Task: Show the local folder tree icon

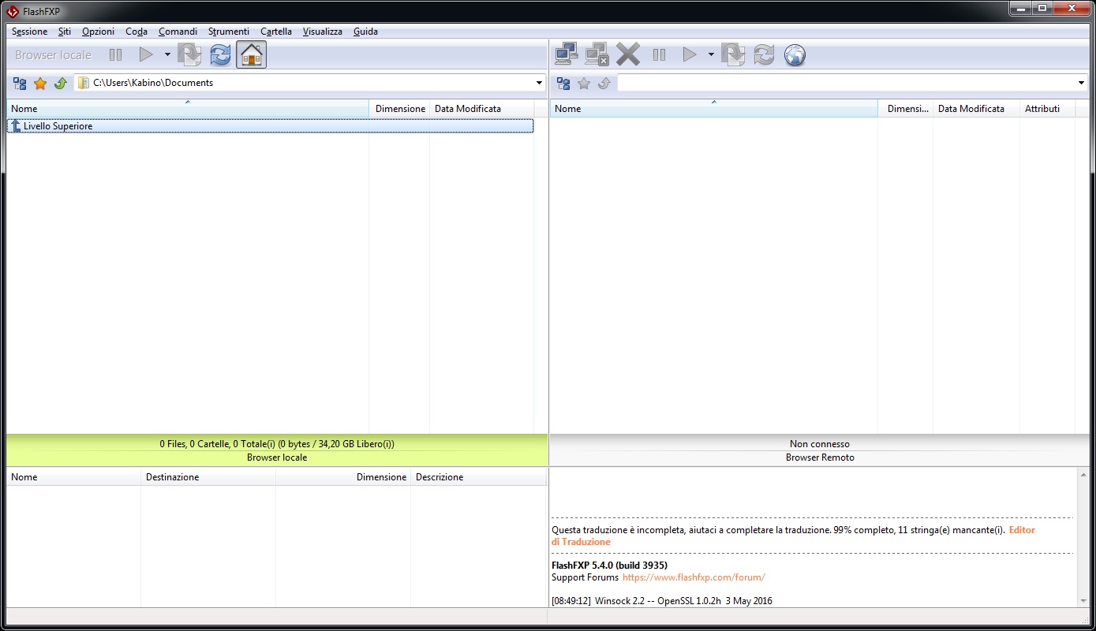Action: tap(20, 83)
